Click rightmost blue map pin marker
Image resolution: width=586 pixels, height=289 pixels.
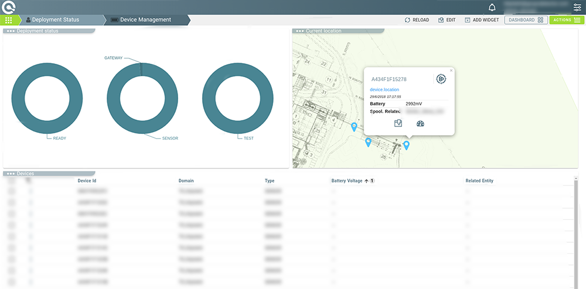click(x=406, y=144)
